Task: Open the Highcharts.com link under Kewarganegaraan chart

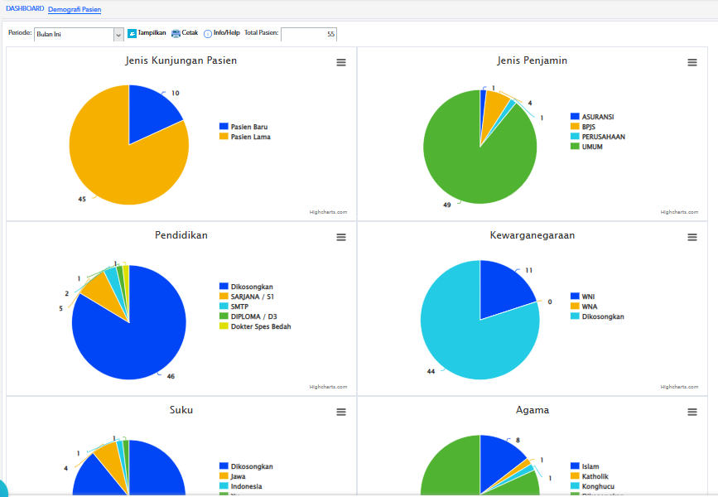Action: click(680, 387)
